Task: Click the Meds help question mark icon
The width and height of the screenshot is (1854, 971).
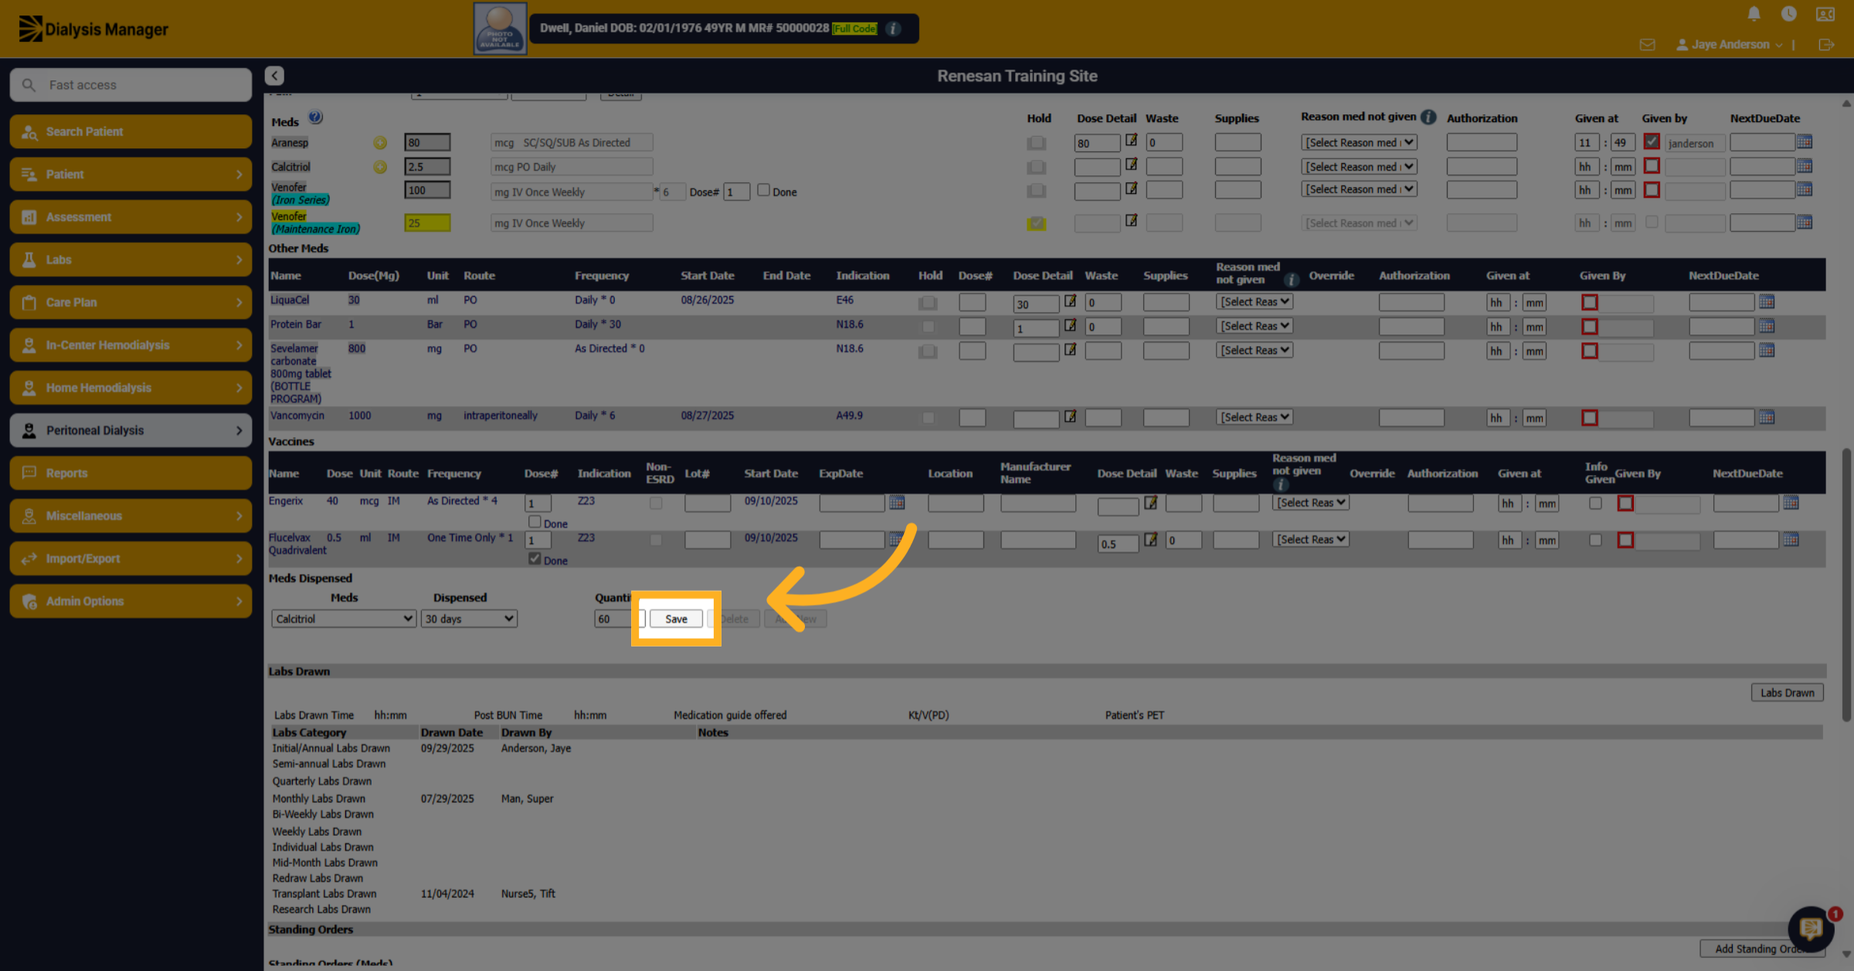Action: click(x=315, y=117)
